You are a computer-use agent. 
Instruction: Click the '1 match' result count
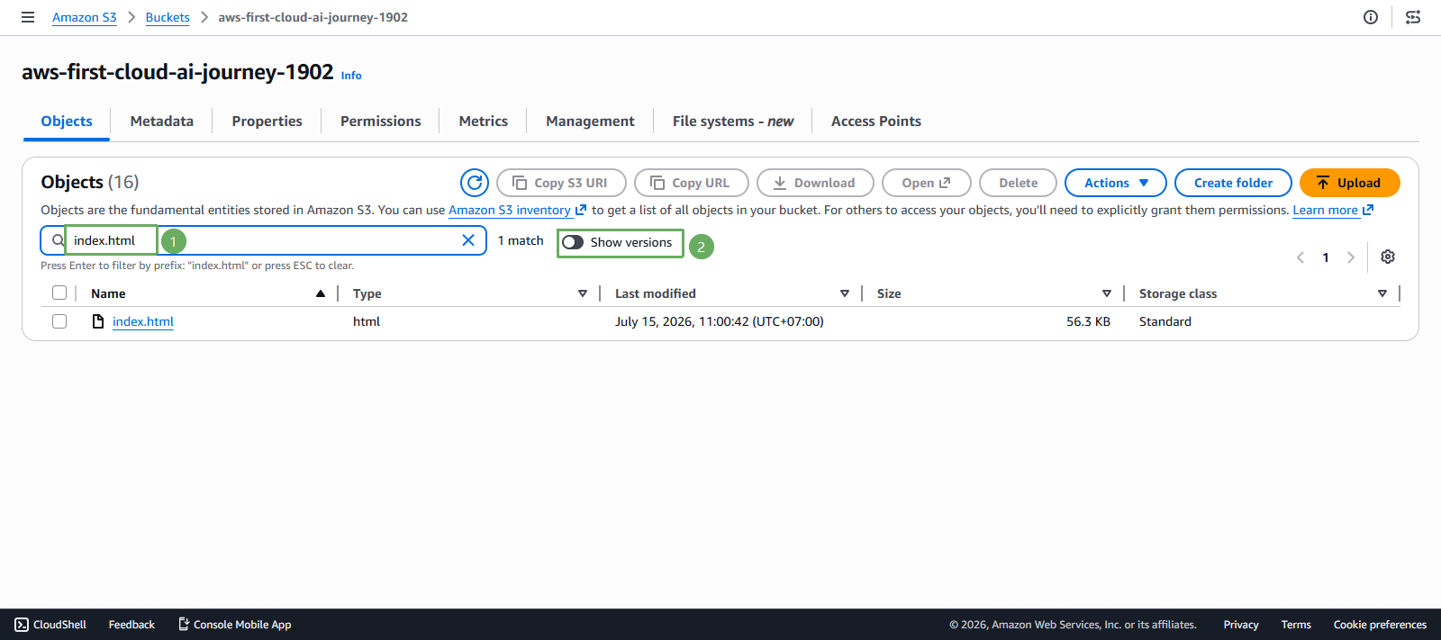pyautogui.click(x=521, y=240)
